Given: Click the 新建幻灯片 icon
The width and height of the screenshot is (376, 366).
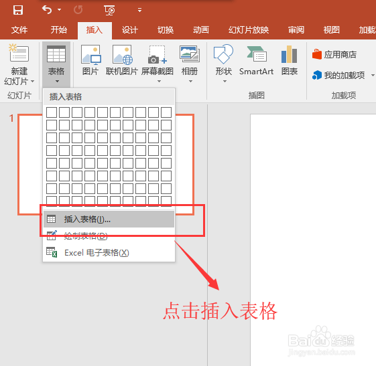Looking at the screenshot, I should click(x=19, y=53).
